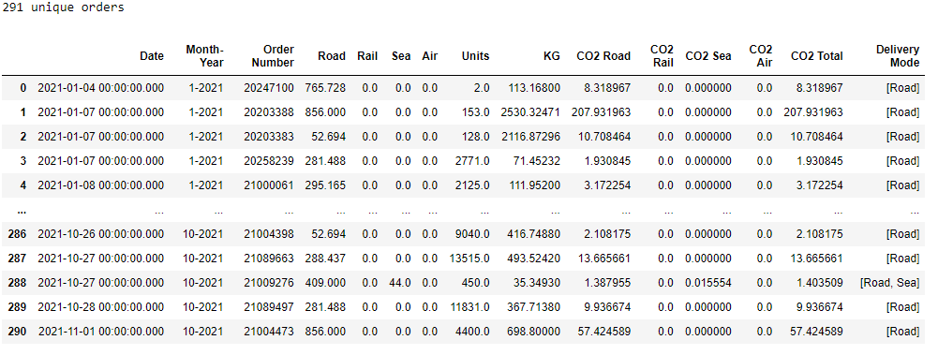Select order number 21000061
The image size is (938, 355).
point(269,185)
